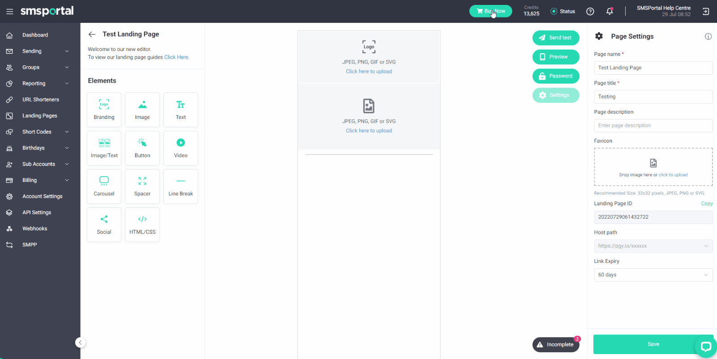Click the smsportal logo

click(47, 11)
